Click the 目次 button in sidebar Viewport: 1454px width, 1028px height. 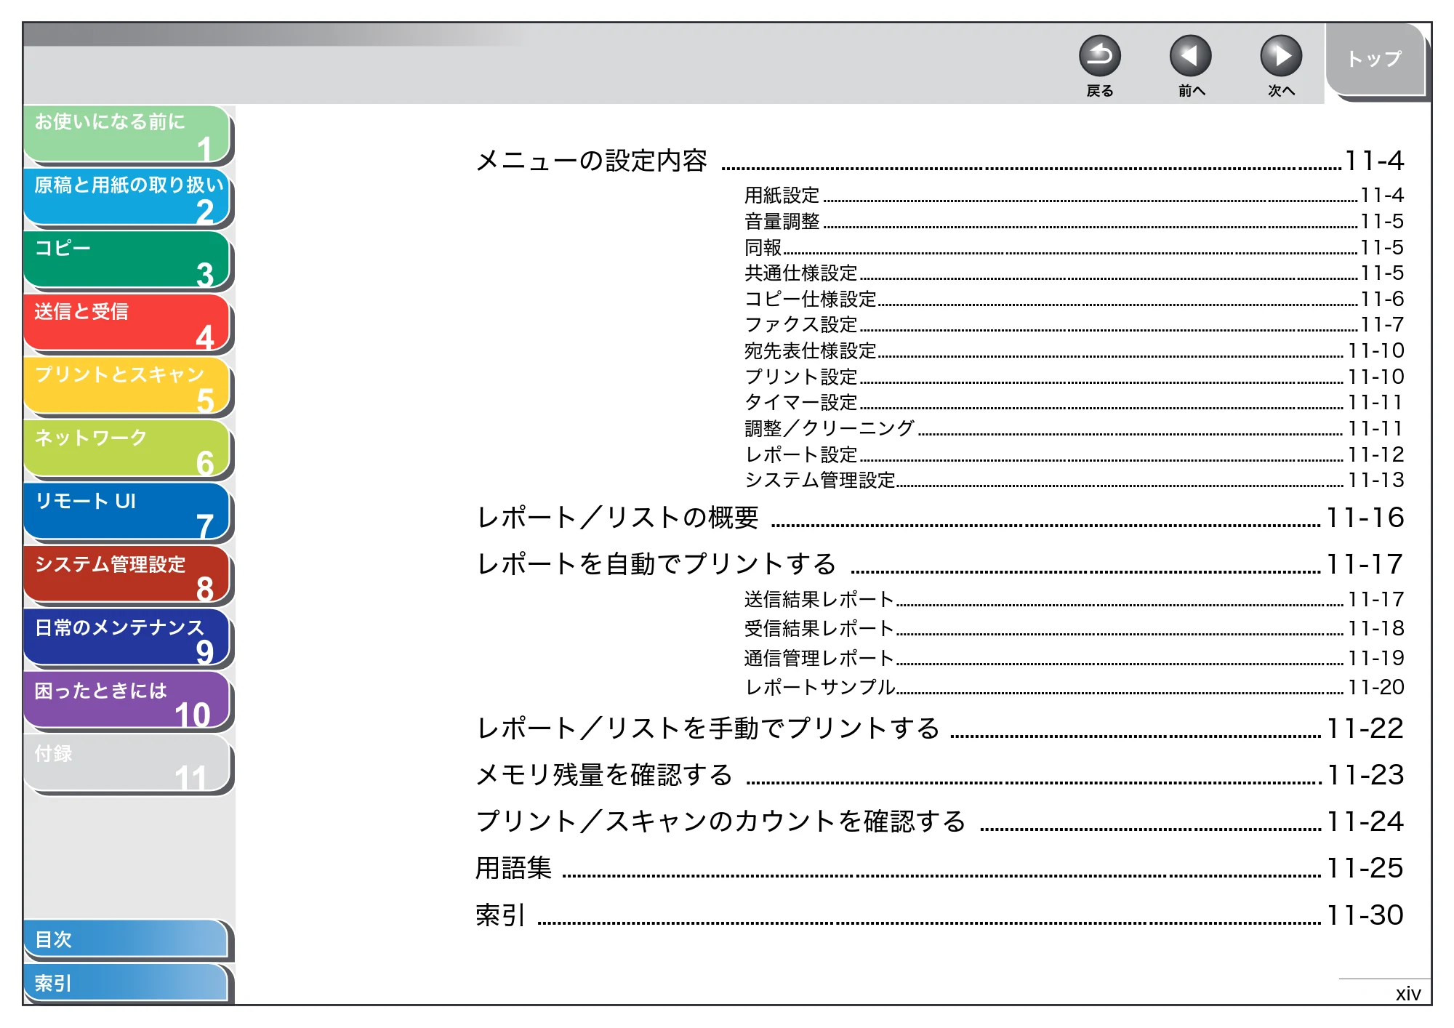coord(126,940)
